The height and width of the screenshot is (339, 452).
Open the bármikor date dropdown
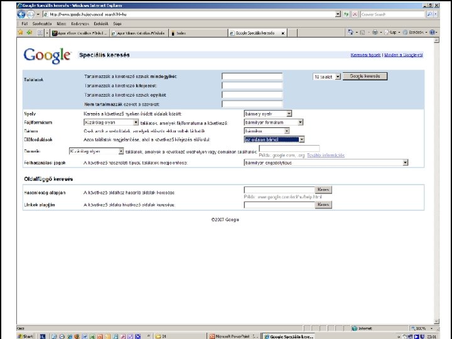tap(267, 131)
